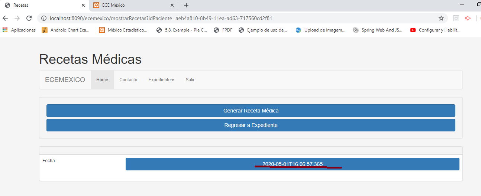
Task: Click the Recetas Médicas page heading
Action: point(90,59)
